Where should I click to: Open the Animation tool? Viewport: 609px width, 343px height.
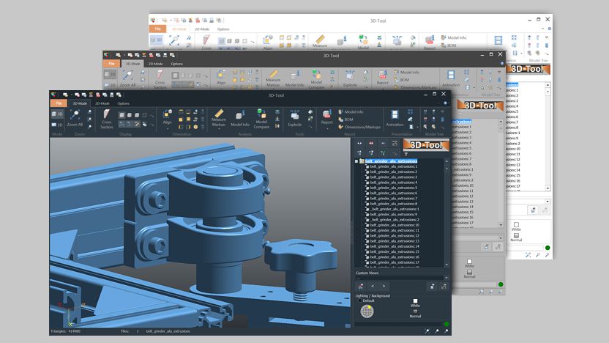[395, 117]
